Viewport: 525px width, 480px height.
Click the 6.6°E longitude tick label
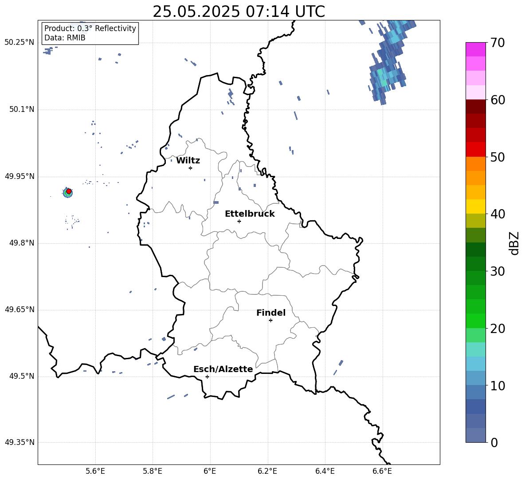point(382,471)
